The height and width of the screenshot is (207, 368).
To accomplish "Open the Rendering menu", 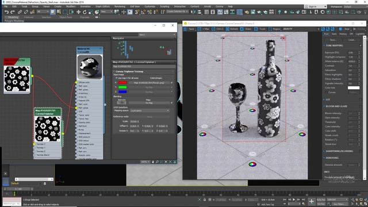I will pyautogui.click(x=120, y=6).
